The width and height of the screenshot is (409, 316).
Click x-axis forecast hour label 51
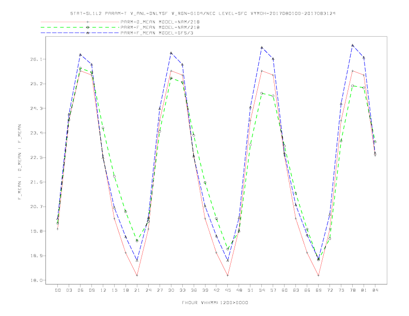(250, 290)
